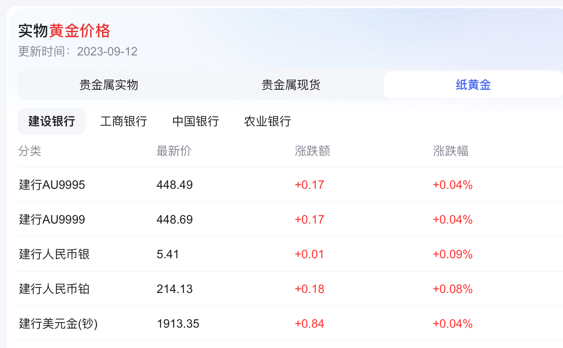Open the 建行AU9995 row details
The width and height of the screenshot is (563, 348).
[52, 185]
